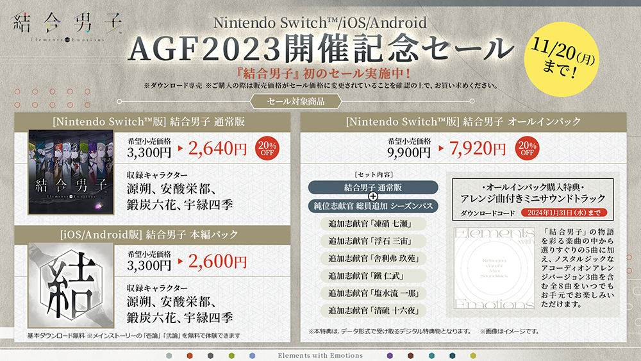Click the 追加志献官「清硫 十六夜」pill
This screenshot has width=641, height=361.
click(373, 311)
